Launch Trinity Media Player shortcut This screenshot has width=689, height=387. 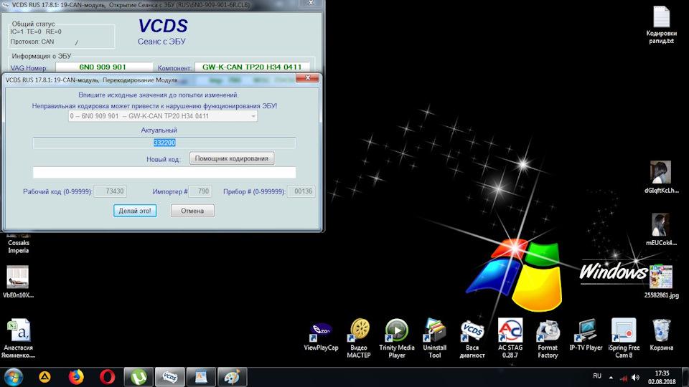coord(397,338)
